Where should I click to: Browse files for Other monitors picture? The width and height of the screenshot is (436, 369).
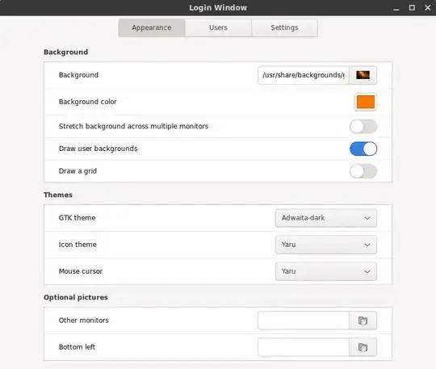click(x=363, y=321)
